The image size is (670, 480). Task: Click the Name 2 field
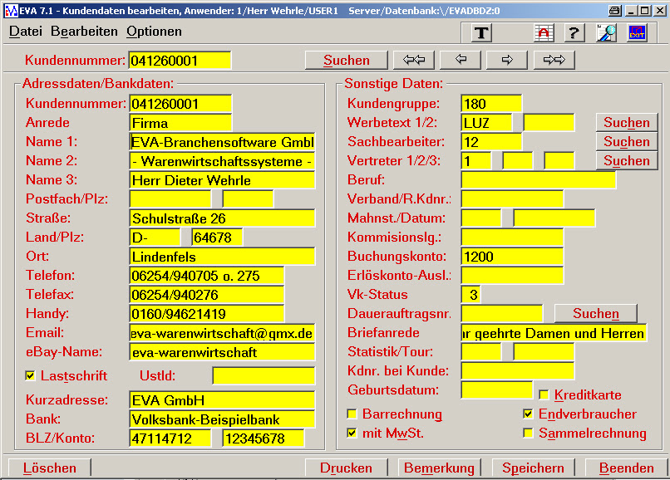tap(222, 161)
